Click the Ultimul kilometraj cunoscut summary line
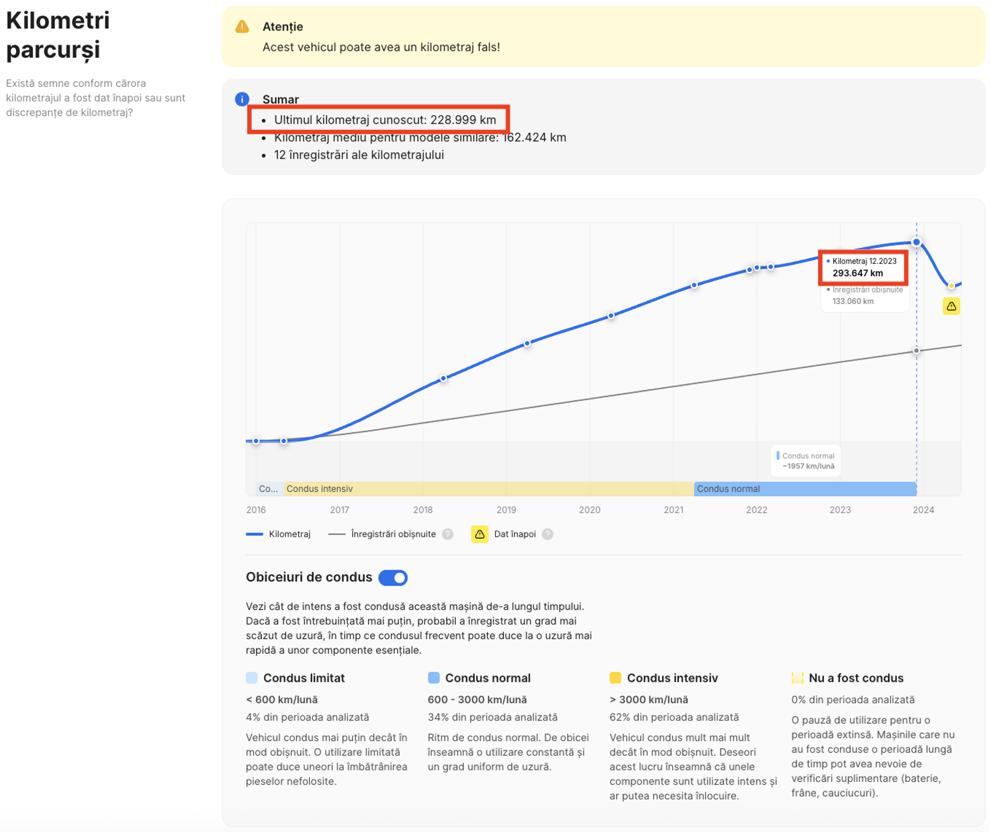This screenshot has height=832, width=990. [385, 120]
